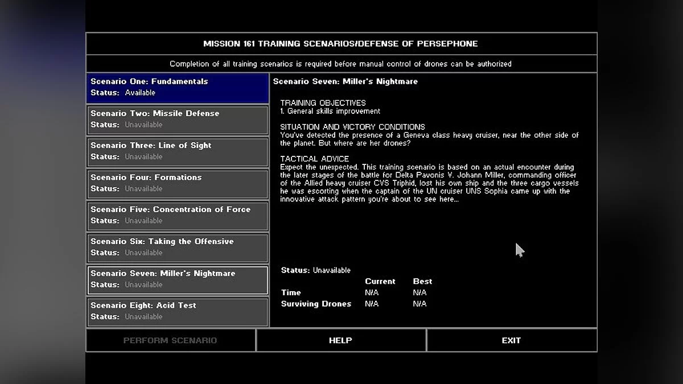The height and width of the screenshot is (384, 683).
Task: Select Scenario One: Fundamentals
Action: click(178, 88)
